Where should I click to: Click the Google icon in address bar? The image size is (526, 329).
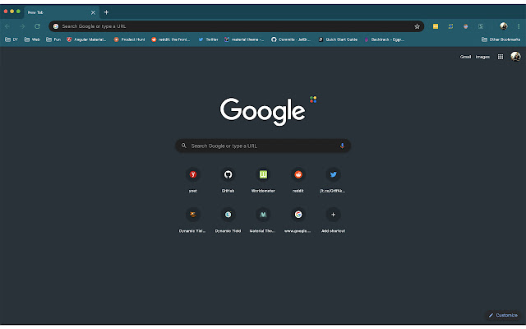coord(56,26)
